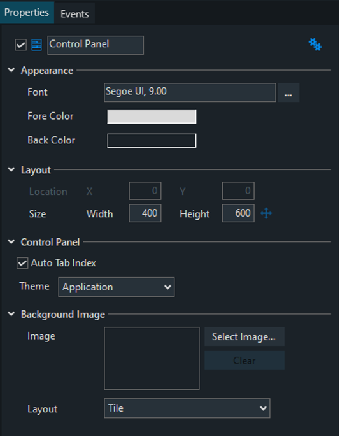Screen dimensions: 340x437
Task: Click the Clear image button
Action: (244, 361)
